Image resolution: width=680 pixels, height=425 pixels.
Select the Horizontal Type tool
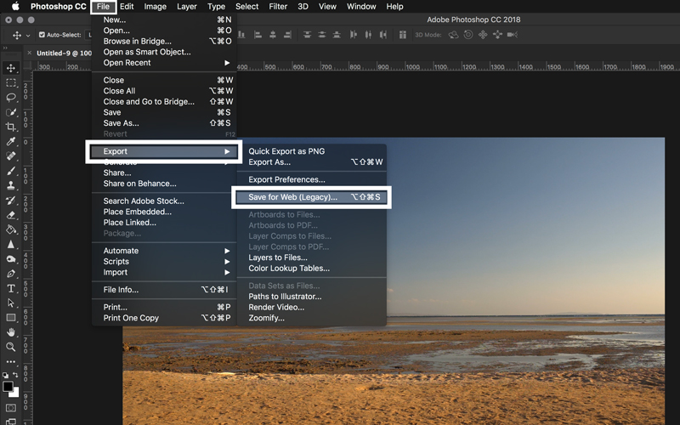pyautogui.click(x=11, y=289)
